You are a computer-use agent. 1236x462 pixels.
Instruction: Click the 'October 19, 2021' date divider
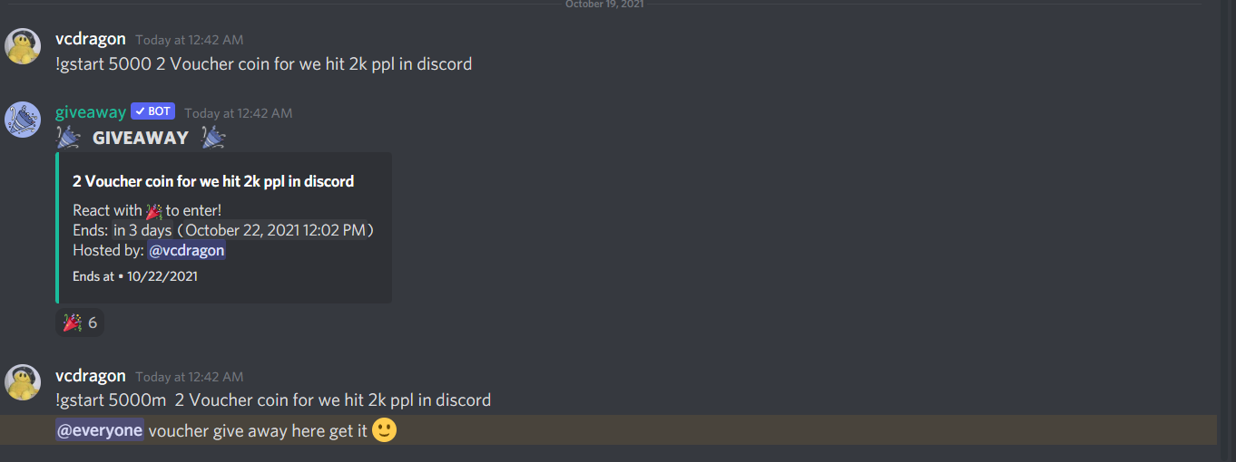point(604,4)
